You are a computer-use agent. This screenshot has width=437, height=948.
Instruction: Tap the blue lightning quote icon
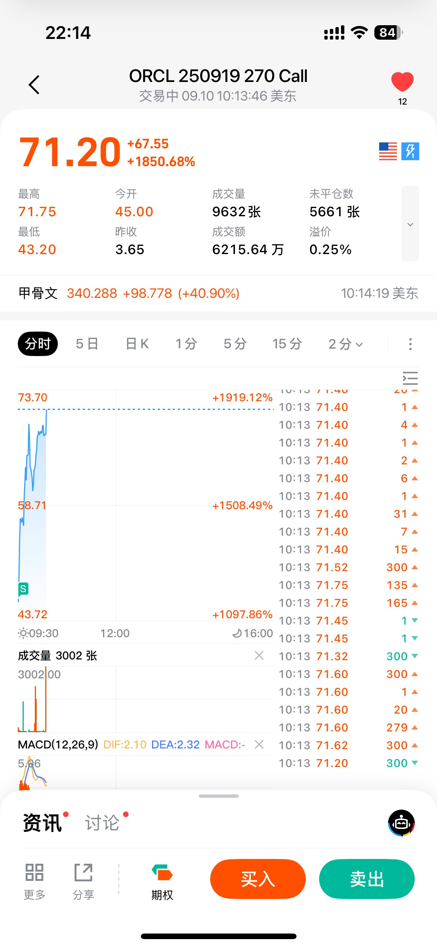point(410,151)
